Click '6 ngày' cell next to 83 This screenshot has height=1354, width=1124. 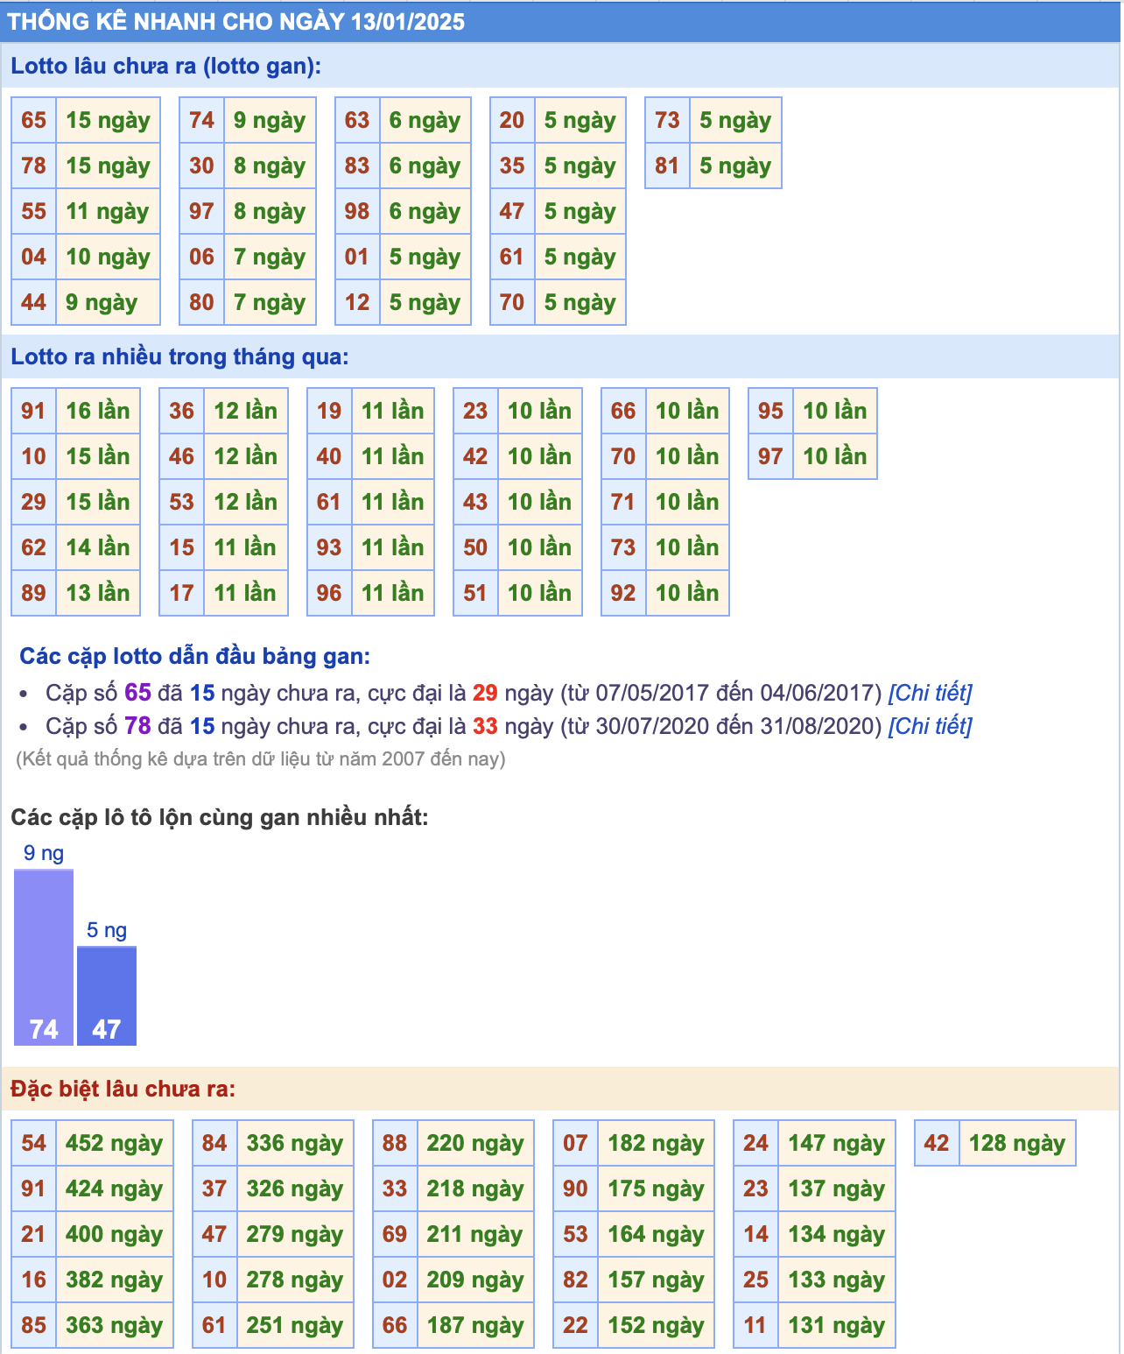click(425, 166)
